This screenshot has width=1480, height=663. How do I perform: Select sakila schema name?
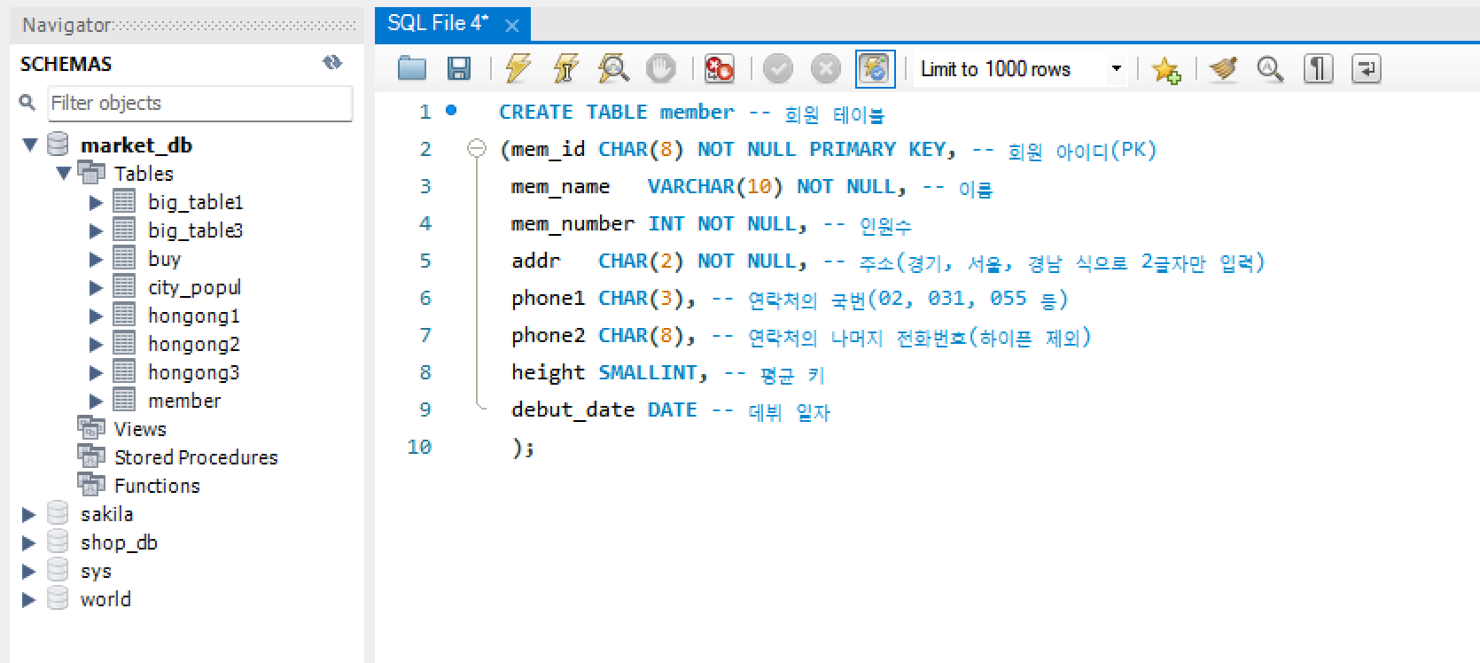(106, 514)
